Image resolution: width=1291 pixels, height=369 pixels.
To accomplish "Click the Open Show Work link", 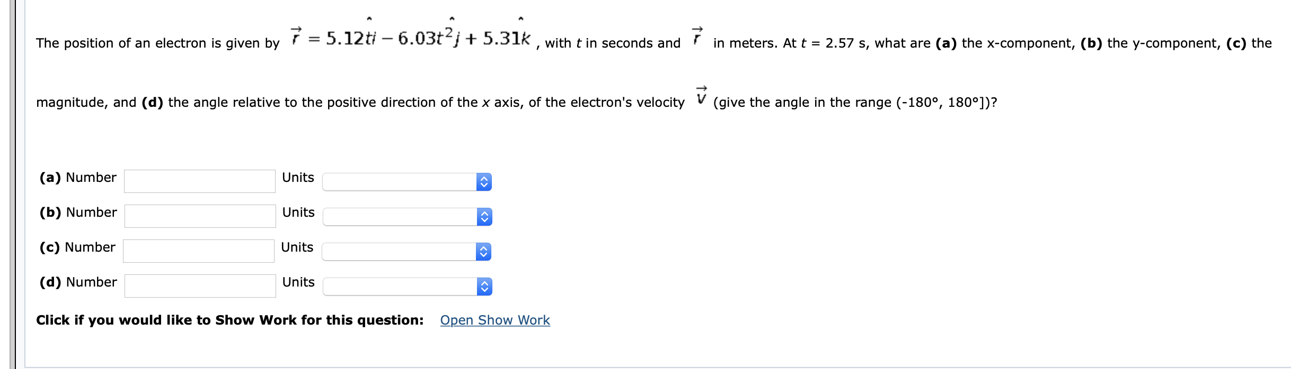I will click(494, 320).
